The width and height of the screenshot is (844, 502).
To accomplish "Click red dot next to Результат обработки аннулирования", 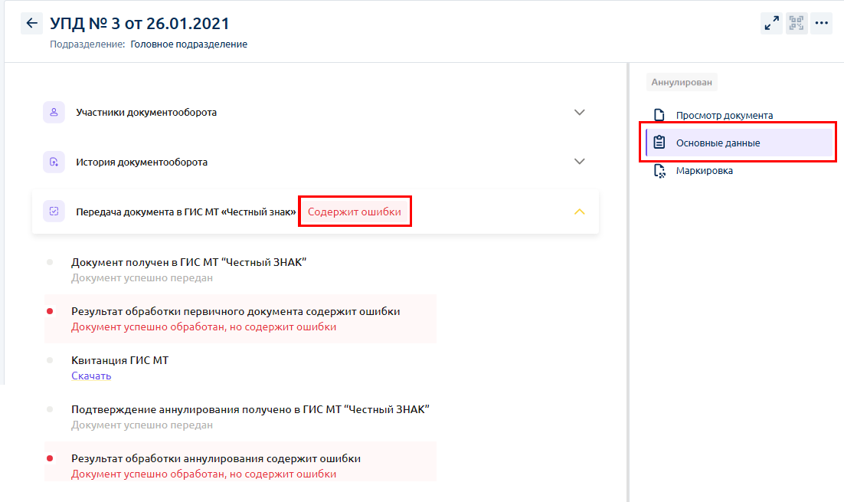I will [x=50, y=458].
